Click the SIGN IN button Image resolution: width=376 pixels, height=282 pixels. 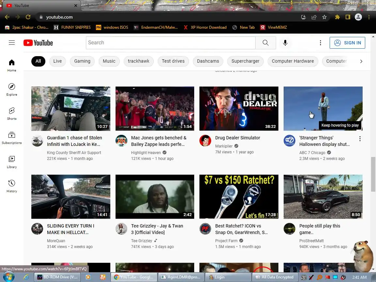pyautogui.click(x=347, y=43)
